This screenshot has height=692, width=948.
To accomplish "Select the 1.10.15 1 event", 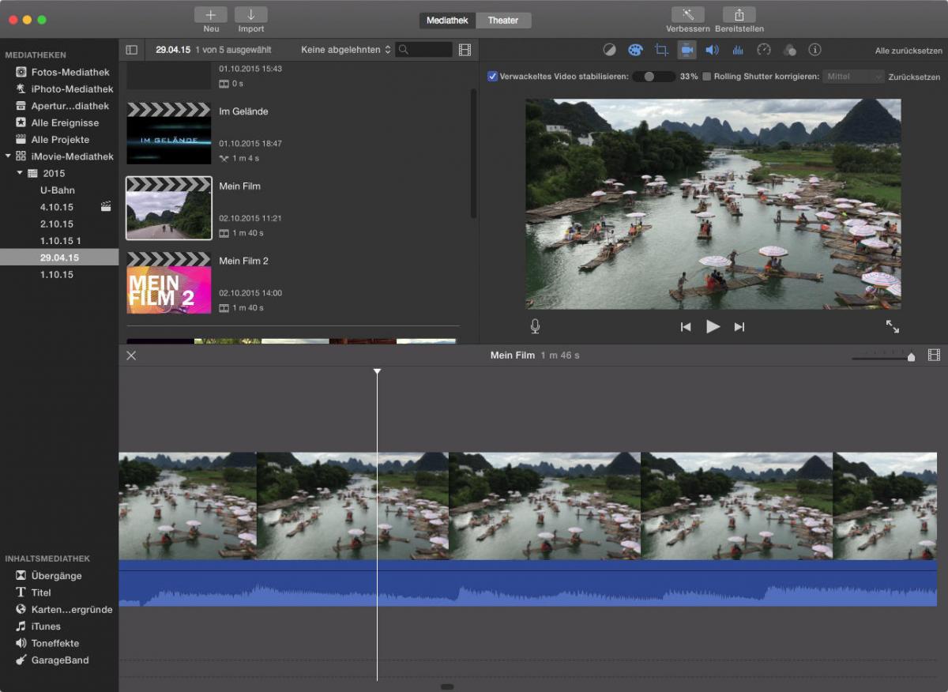I will click(x=59, y=240).
